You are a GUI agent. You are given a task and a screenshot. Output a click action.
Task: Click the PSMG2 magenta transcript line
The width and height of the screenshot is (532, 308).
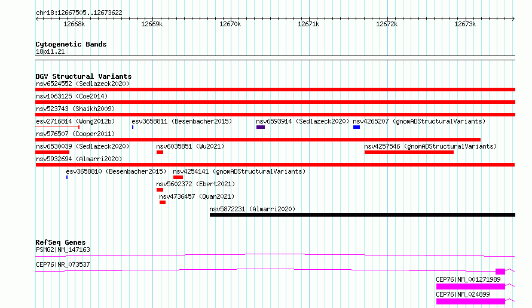coord(275,255)
